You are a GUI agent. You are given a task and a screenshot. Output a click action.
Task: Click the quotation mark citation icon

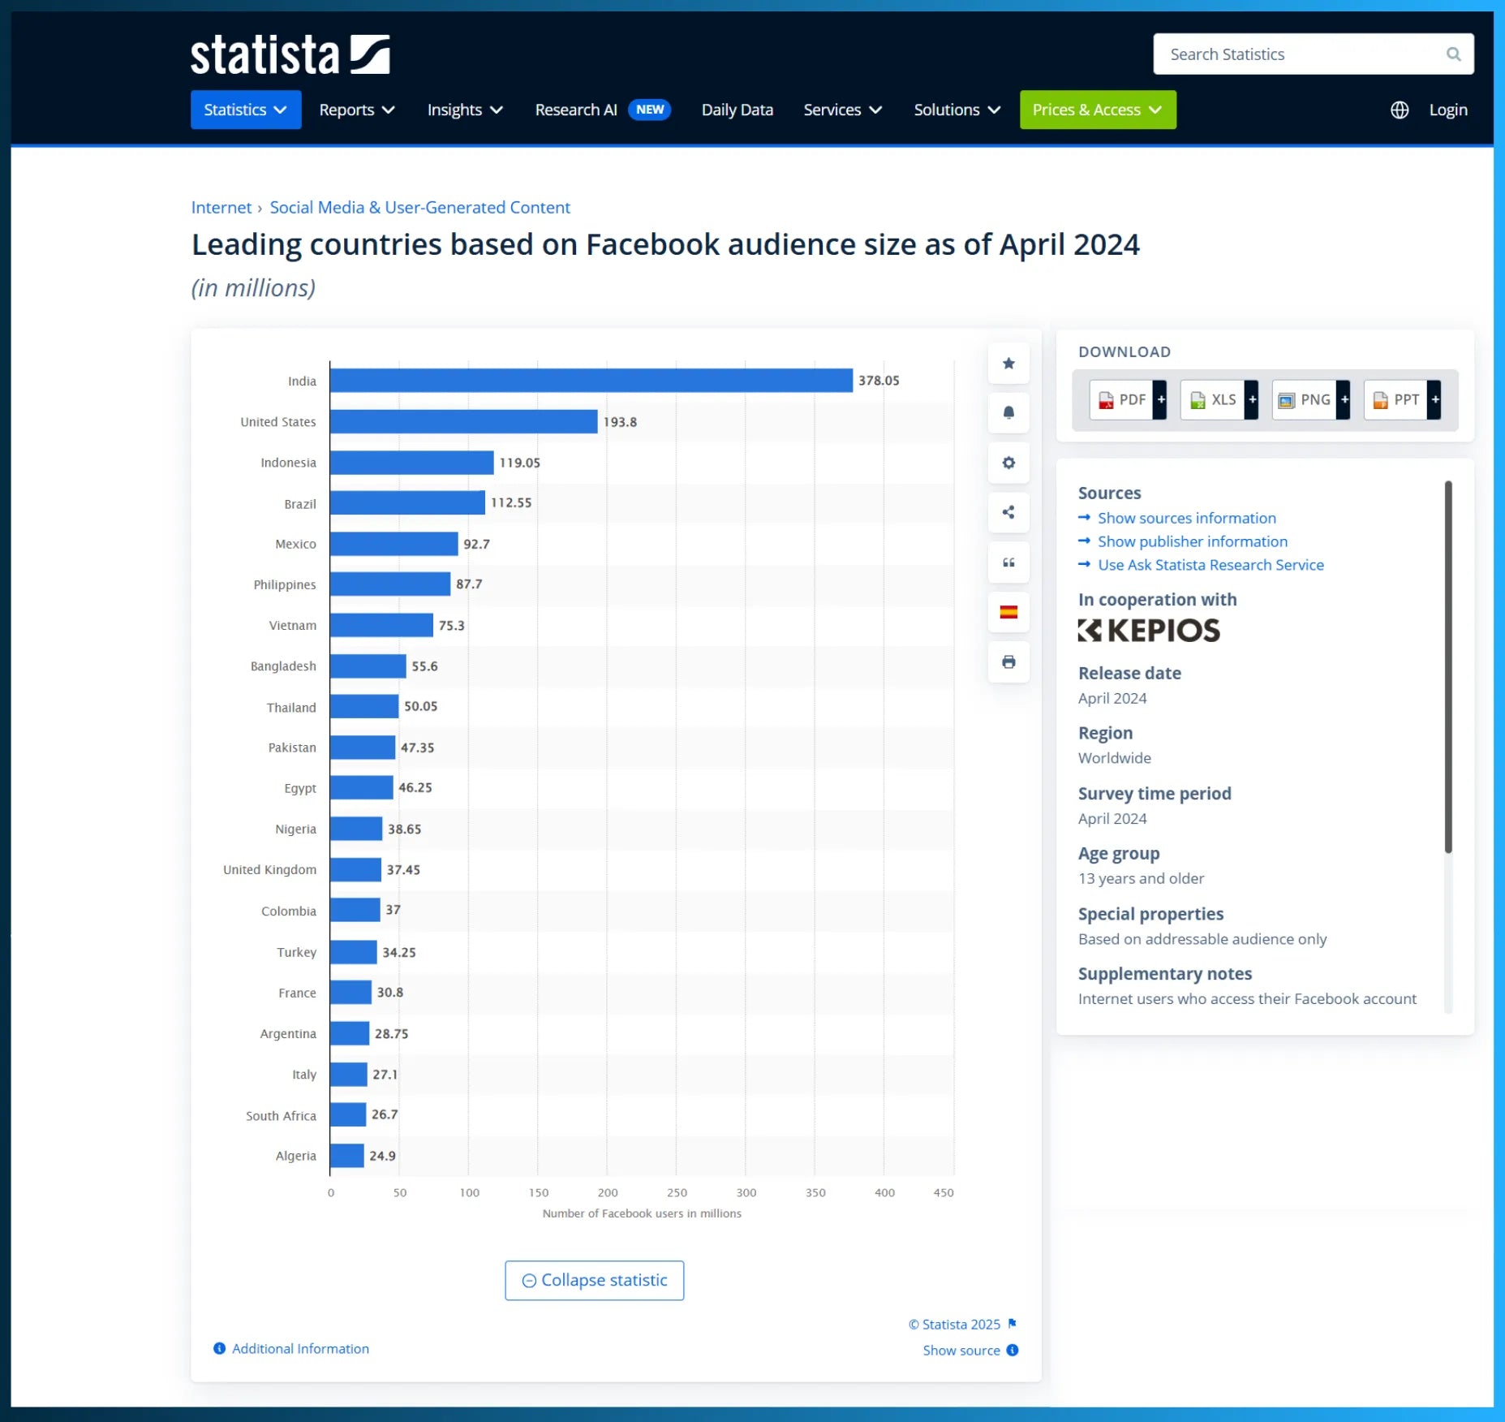point(1008,562)
